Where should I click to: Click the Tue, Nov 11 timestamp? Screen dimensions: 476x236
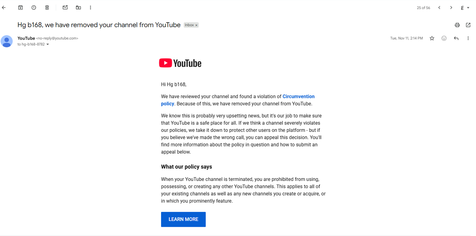(x=407, y=38)
